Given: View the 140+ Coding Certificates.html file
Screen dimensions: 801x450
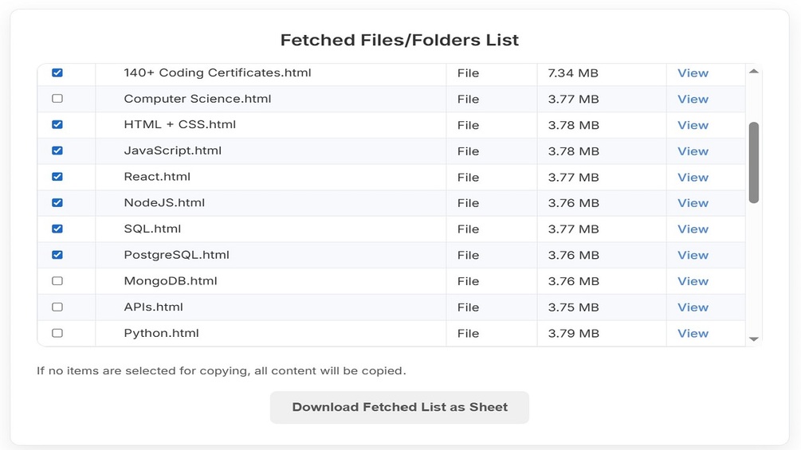Looking at the screenshot, I should pos(693,72).
